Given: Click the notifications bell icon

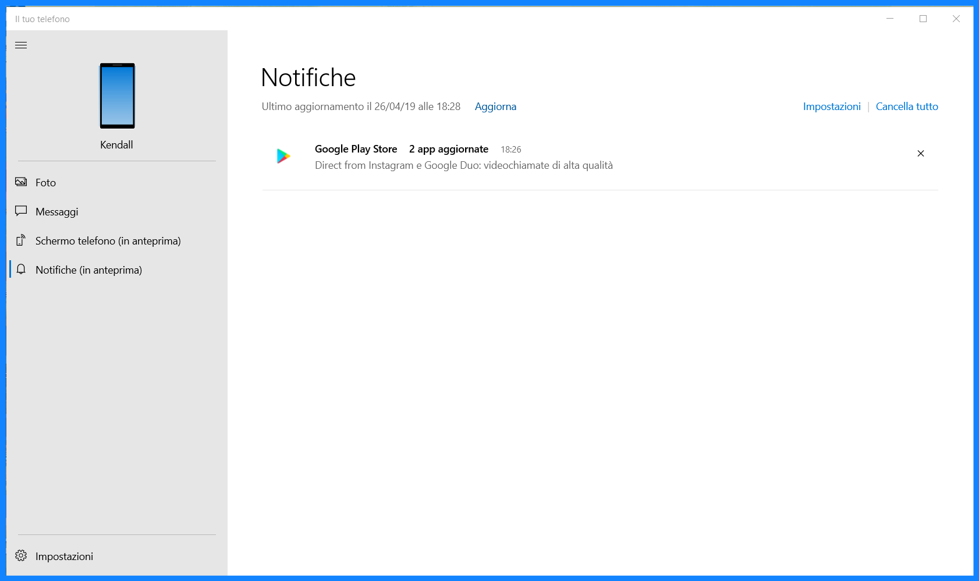Looking at the screenshot, I should pyautogui.click(x=21, y=269).
